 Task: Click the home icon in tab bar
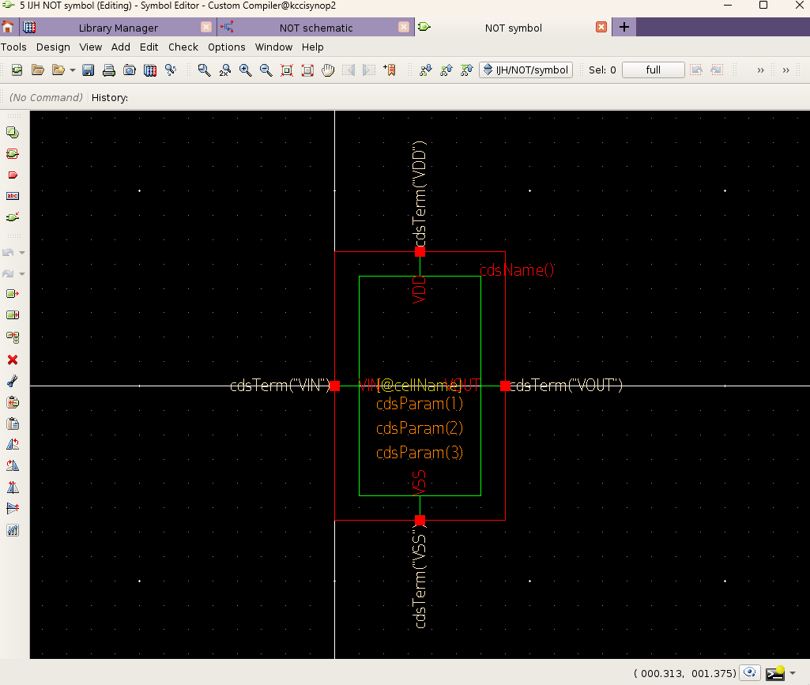click(8, 27)
